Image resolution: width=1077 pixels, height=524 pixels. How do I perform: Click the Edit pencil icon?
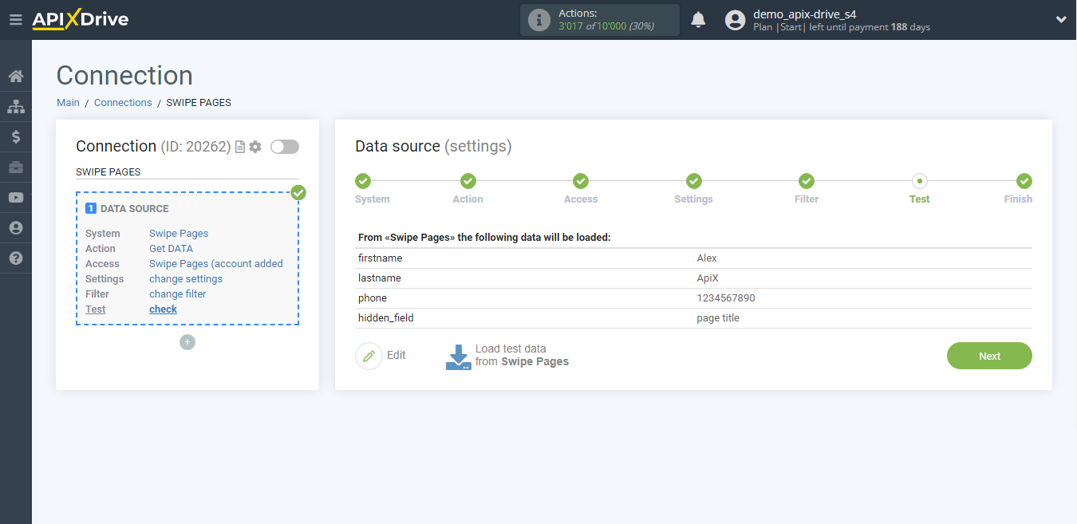369,356
